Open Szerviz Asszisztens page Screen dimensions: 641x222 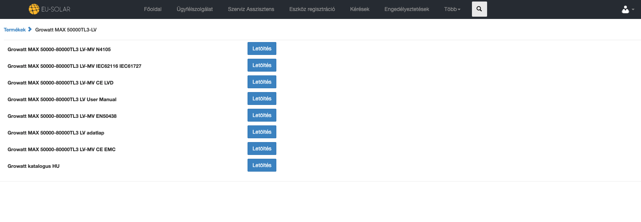coord(251,9)
